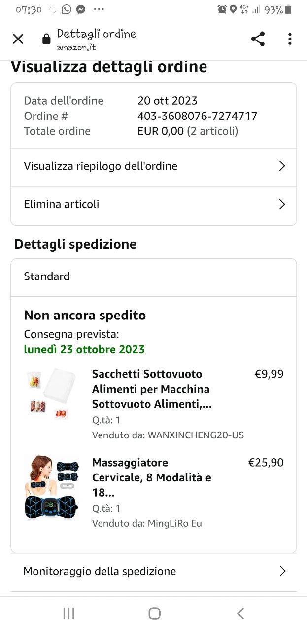Tap the alarm icon in status bar
Image resolution: width=307 pixels, height=632 pixels.
[222, 9]
